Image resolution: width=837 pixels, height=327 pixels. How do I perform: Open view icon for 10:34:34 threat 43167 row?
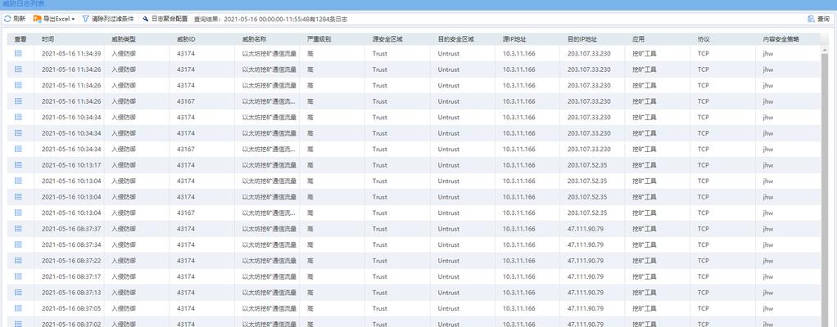coord(18,149)
